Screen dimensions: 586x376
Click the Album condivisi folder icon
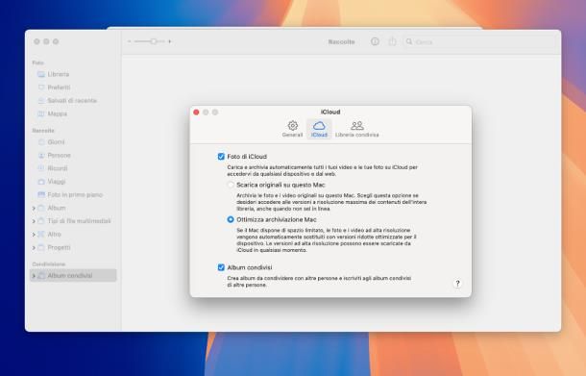41,275
